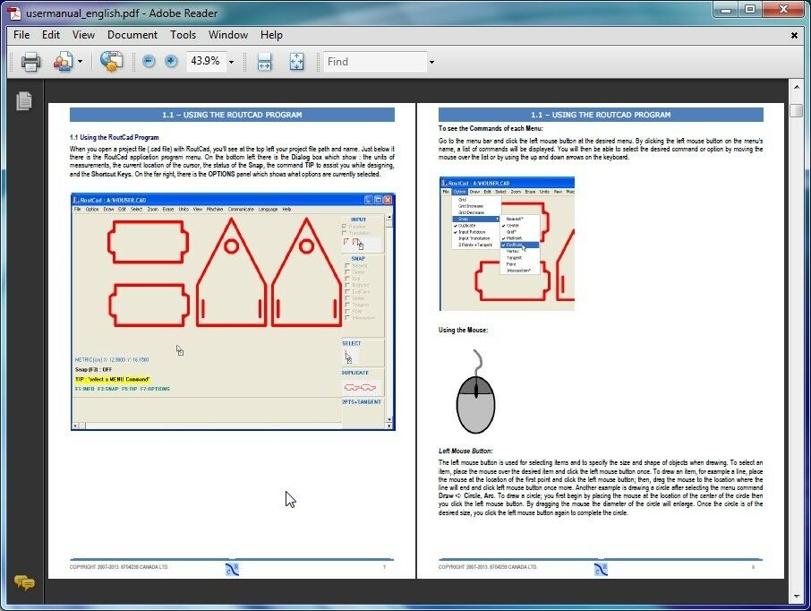Click the right page copyright footer text
This screenshot has height=611, width=811.
488,567
